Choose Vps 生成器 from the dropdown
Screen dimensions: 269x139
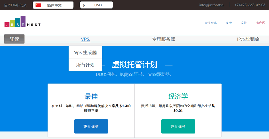pyautogui.click(x=86, y=52)
